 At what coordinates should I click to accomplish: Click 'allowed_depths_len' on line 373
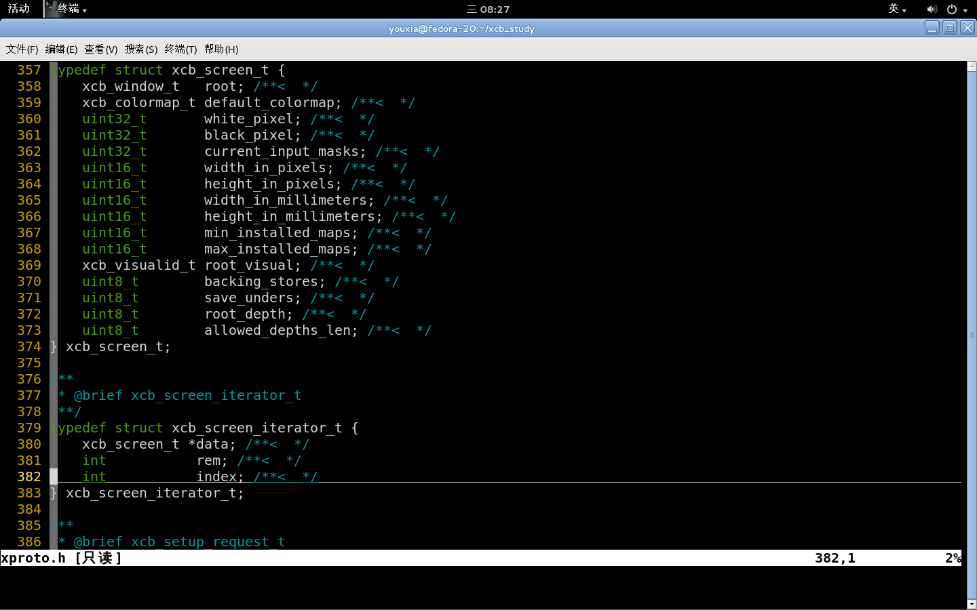click(x=277, y=330)
